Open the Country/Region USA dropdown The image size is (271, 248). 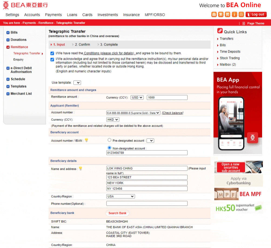[121, 196]
